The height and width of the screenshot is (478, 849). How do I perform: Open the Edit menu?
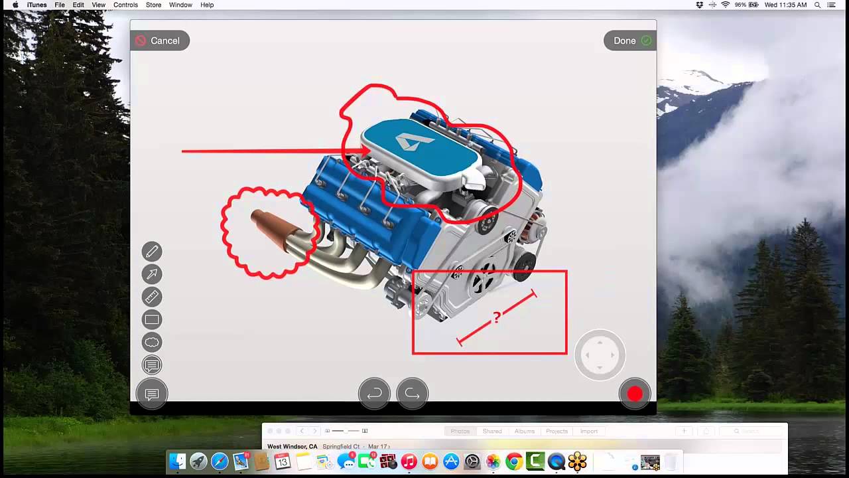(x=78, y=5)
